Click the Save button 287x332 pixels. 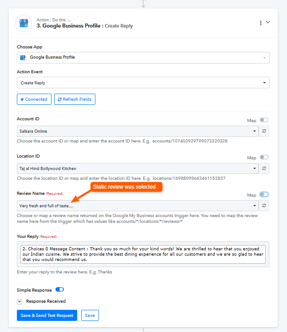coord(90,315)
